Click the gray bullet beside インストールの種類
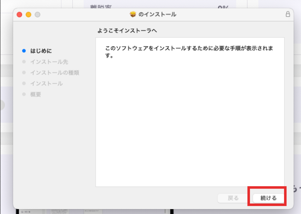This screenshot has width=301, height=214. [x=24, y=72]
